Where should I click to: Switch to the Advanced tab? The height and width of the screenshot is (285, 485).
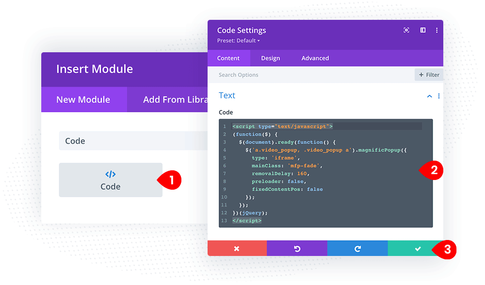tap(315, 58)
